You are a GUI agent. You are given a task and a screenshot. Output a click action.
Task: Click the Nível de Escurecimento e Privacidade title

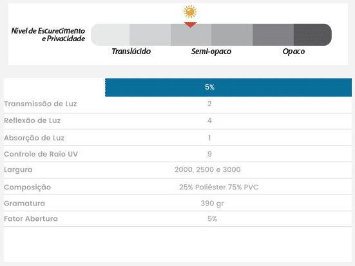click(48, 35)
